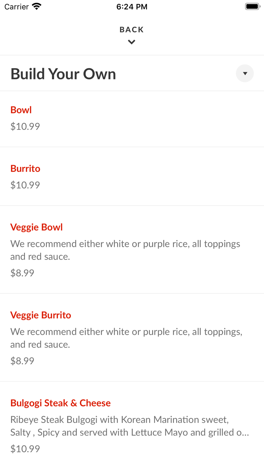Image resolution: width=264 pixels, height=469 pixels.
Task: Tap the Veggie Burrito $8.99 price
Action: (22, 361)
